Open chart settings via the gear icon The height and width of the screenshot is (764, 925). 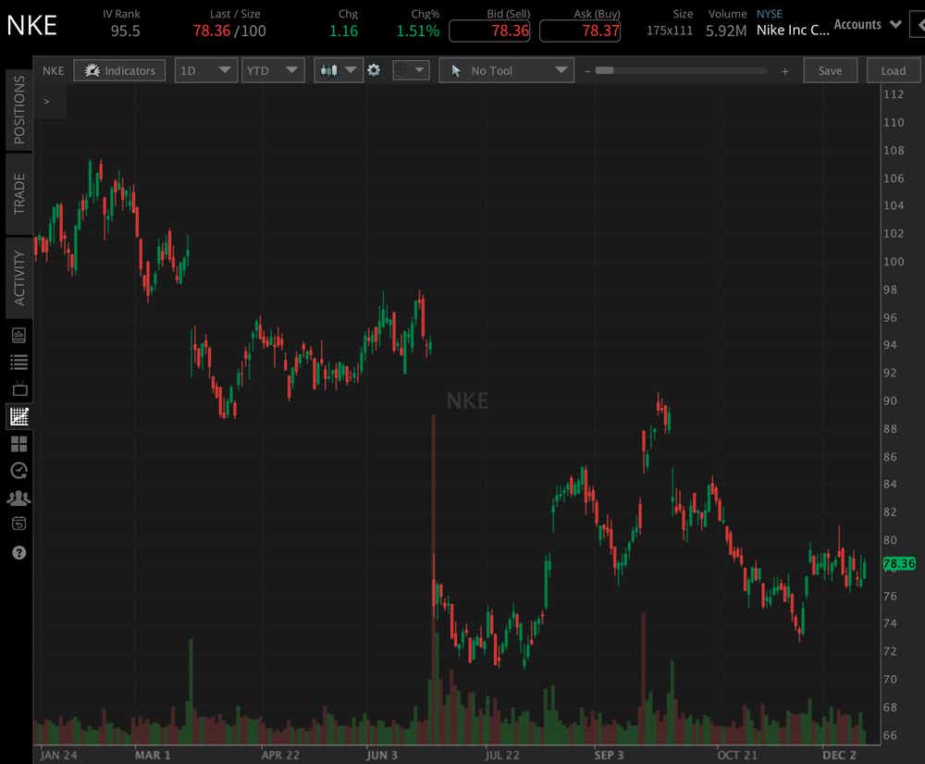coord(374,69)
